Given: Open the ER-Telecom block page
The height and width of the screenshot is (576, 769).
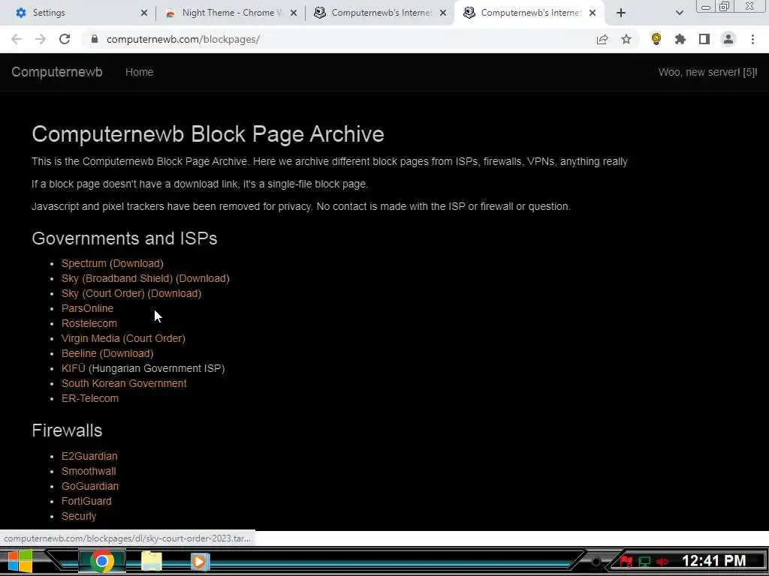Looking at the screenshot, I should click(90, 398).
